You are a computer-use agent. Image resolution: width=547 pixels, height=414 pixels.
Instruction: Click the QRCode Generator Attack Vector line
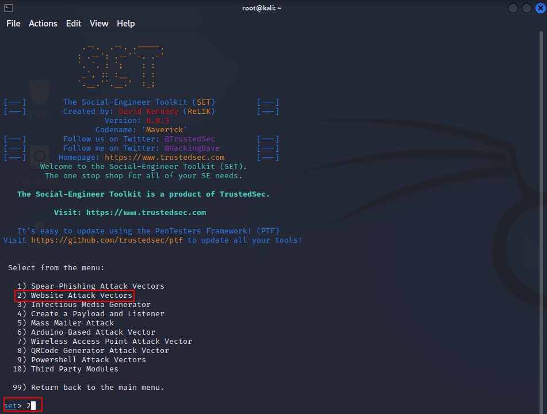(x=100, y=351)
